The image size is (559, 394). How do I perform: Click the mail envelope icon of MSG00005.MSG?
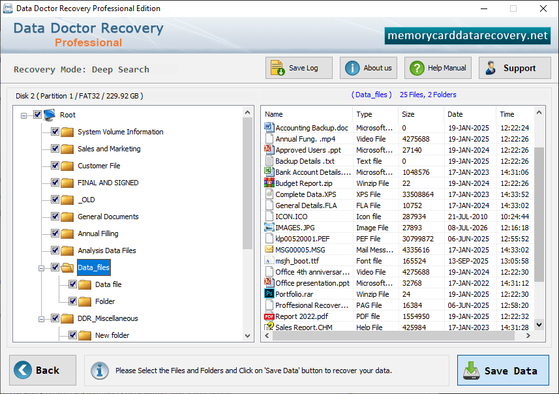coord(269,249)
